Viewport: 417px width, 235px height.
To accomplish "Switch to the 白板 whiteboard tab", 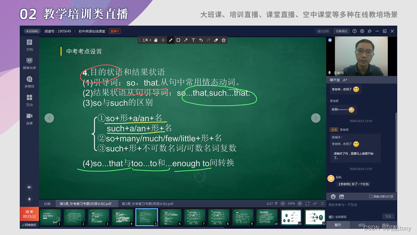I will (x=47, y=204).
